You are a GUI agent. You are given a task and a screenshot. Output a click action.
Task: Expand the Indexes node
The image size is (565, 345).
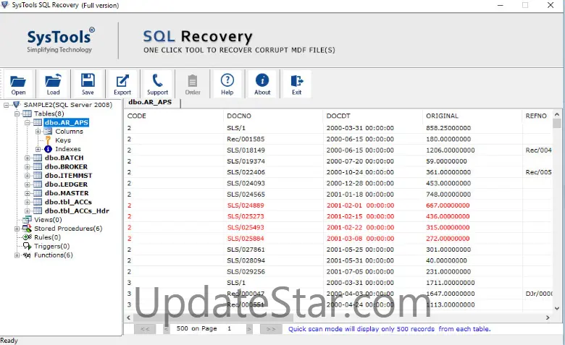(x=38, y=149)
